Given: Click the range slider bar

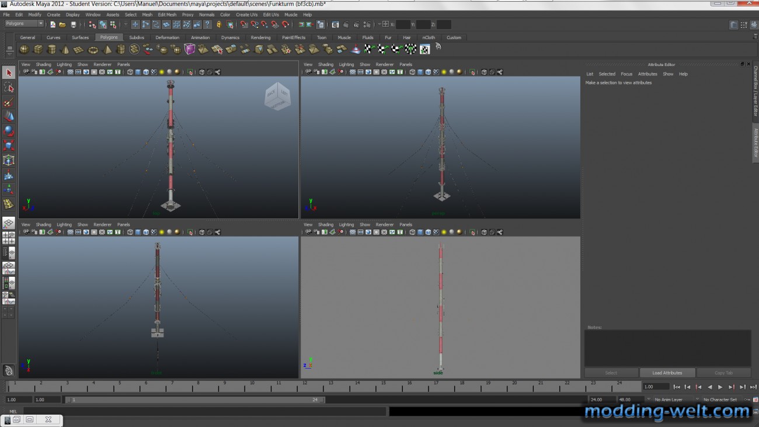Looking at the screenshot, I should click(x=194, y=400).
